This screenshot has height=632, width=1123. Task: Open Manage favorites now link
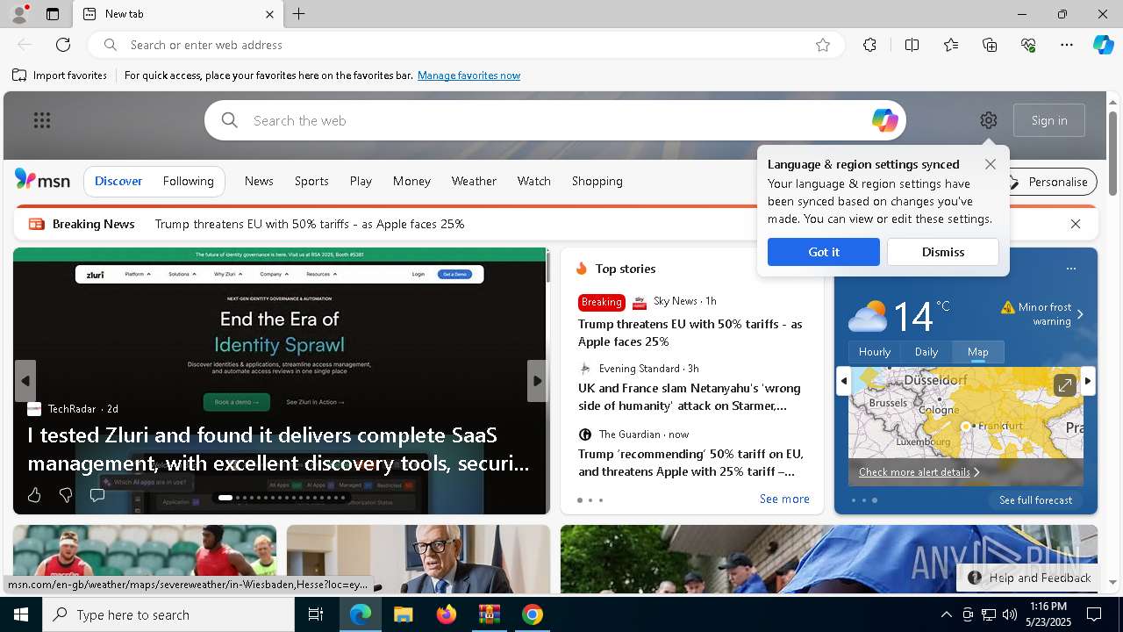pyautogui.click(x=469, y=75)
